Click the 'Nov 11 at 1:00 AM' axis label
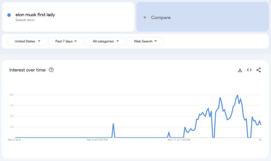 [x=179, y=140]
